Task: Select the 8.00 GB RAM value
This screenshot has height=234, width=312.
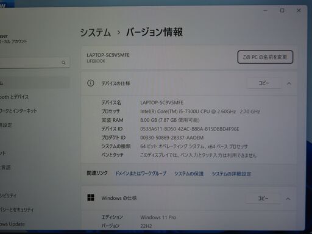Action: [x=170, y=120]
